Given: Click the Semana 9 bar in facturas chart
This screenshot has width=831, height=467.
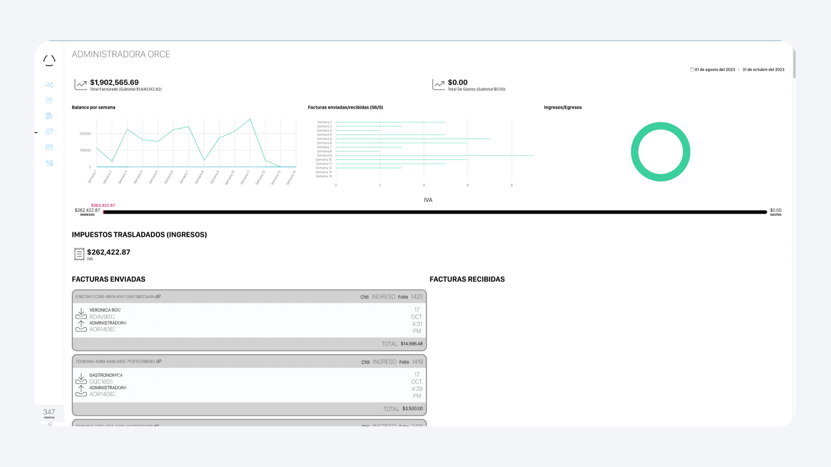Looking at the screenshot, I should [435, 155].
